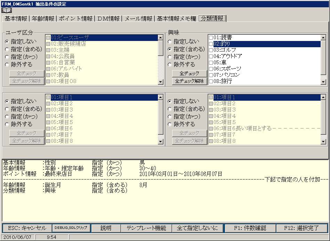330x241 pixels.
Task: Click the F1: 件数確認 button
Action: point(250,228)
